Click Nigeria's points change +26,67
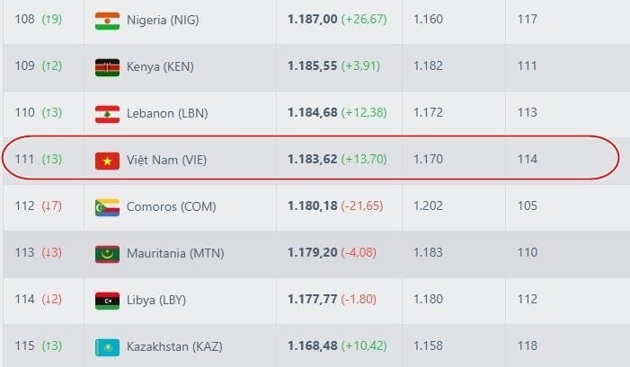630x367 pixels. pos(364,20)
